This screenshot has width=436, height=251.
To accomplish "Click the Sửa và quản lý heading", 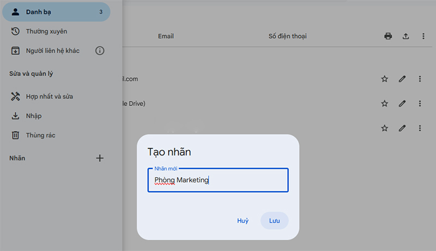I will [x=31, y=74].
